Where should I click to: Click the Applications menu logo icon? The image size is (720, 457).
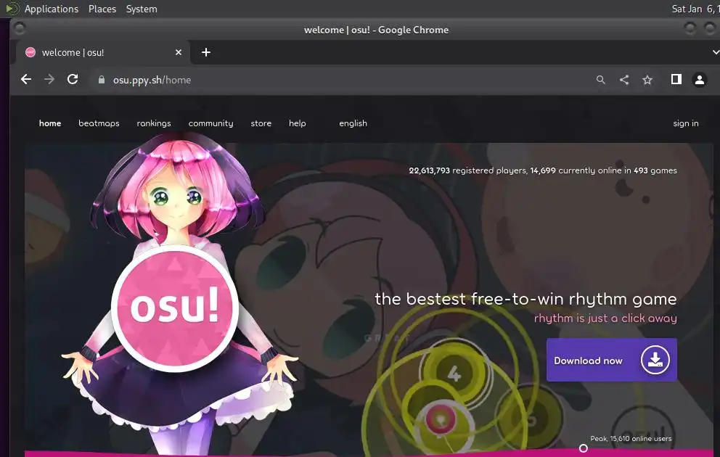pyautogui.click(x=12, y=9)
